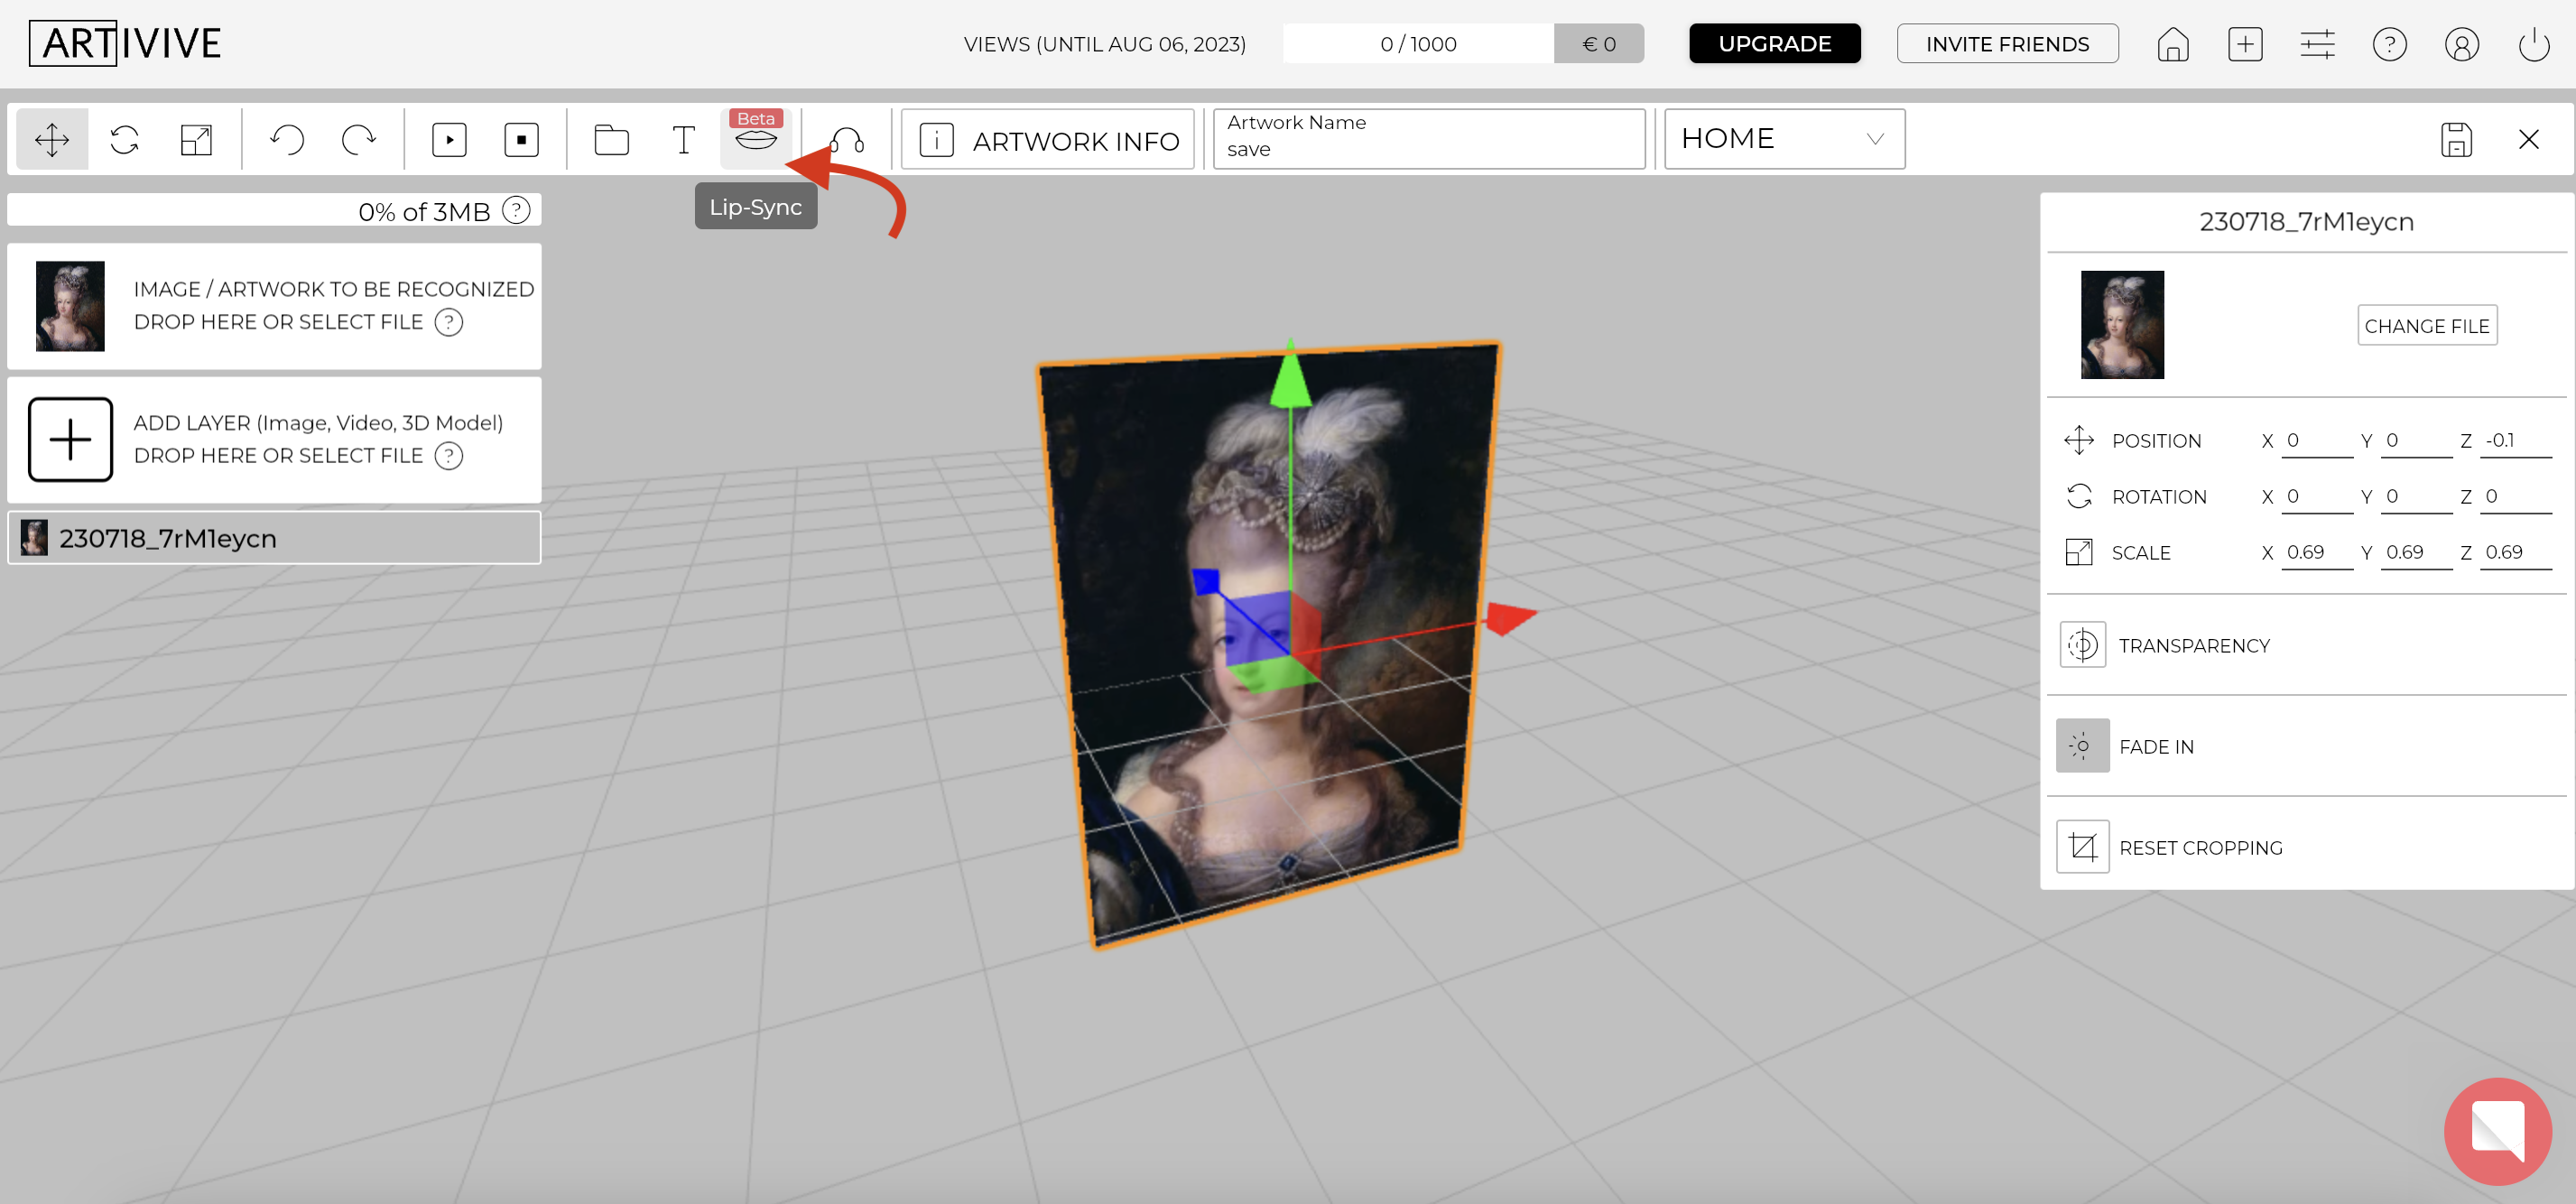2576x1204 pixels.
Task: Select the Rotate tool
Action: point(124,139)
